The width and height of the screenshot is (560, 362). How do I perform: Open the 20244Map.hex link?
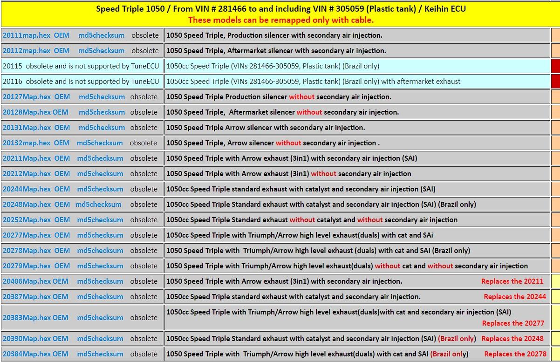point(27,189)
